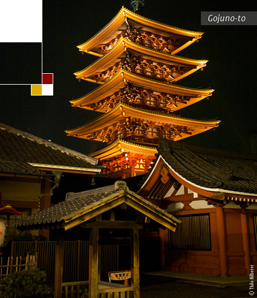Viewport: 257px width, 298px height.
Task: Click the small wooden gate's tiled roof
Action: [x=99, y=207]
